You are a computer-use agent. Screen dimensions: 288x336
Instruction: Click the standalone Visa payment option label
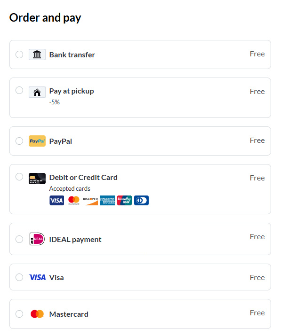[56, 277]
